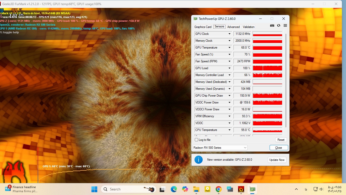Viewport: 346px width, 195px height.
Task: Open the Memory Used (Dedicated) dropdown
Action: click(229, 82)
